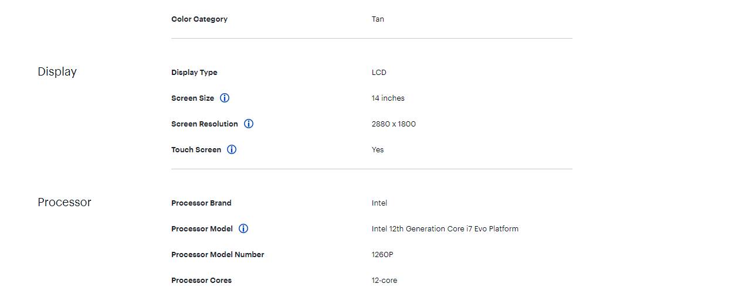Image resolution: width=732 pixels, height=287 pixels.
Task: Click the 14 inches value
Action: pyautogui.click(x=388, y=98)
